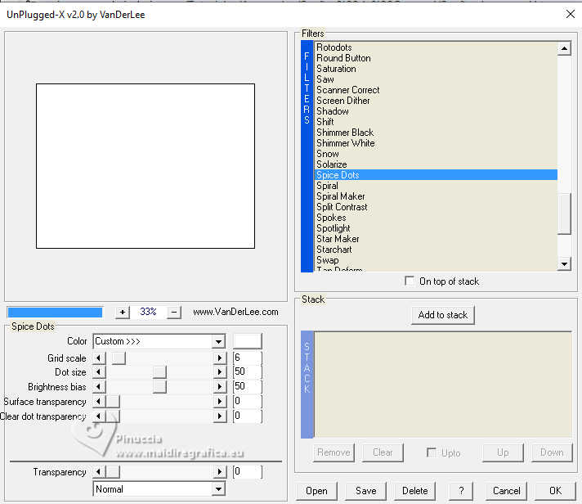Close the UnPlugged-X dialog
The width and height of the screenshot is (582, 504).
click(571, 14)
